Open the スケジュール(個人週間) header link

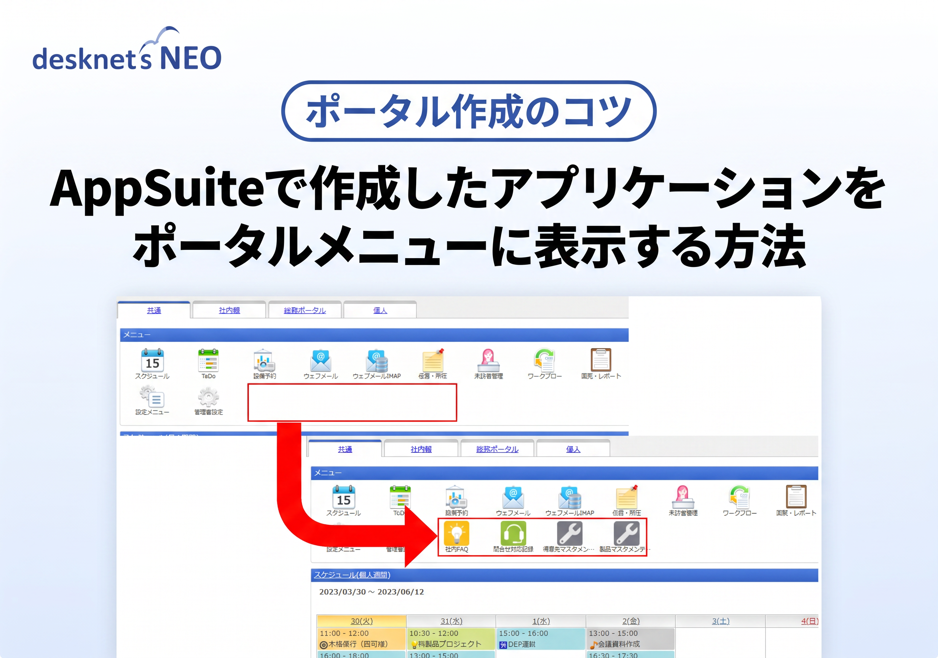click(x=352, y=575)
